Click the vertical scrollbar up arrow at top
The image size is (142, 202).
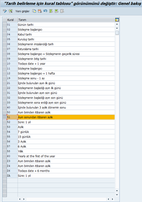point(117,24)
